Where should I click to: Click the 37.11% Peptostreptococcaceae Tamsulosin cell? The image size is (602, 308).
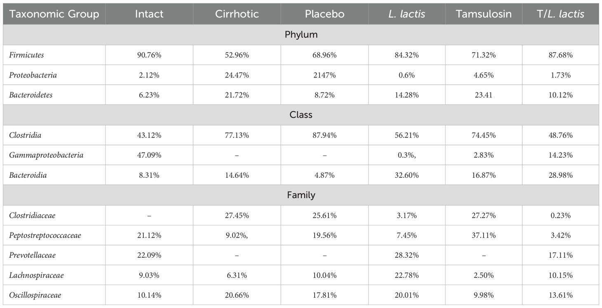point(484,236)
